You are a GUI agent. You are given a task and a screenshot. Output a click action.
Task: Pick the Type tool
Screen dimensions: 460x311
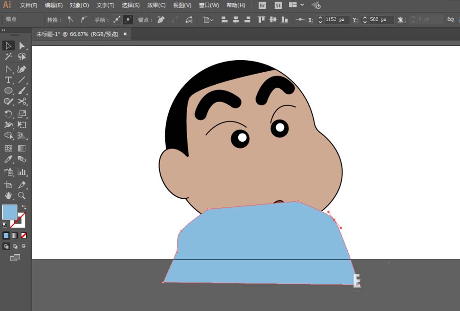(8, 80)
